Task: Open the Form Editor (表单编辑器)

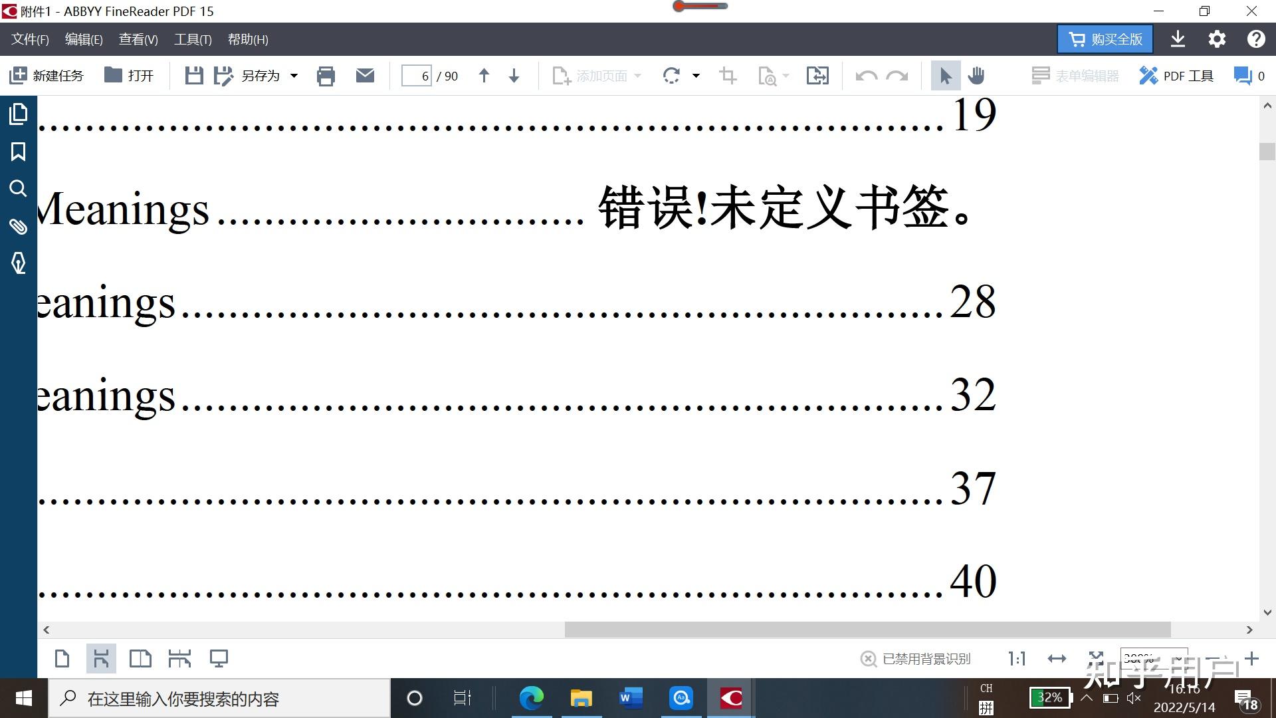Action: click(x=1075, y=76)
